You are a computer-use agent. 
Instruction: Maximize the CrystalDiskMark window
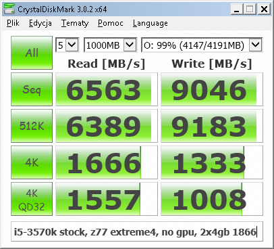(x=250, y=9)
